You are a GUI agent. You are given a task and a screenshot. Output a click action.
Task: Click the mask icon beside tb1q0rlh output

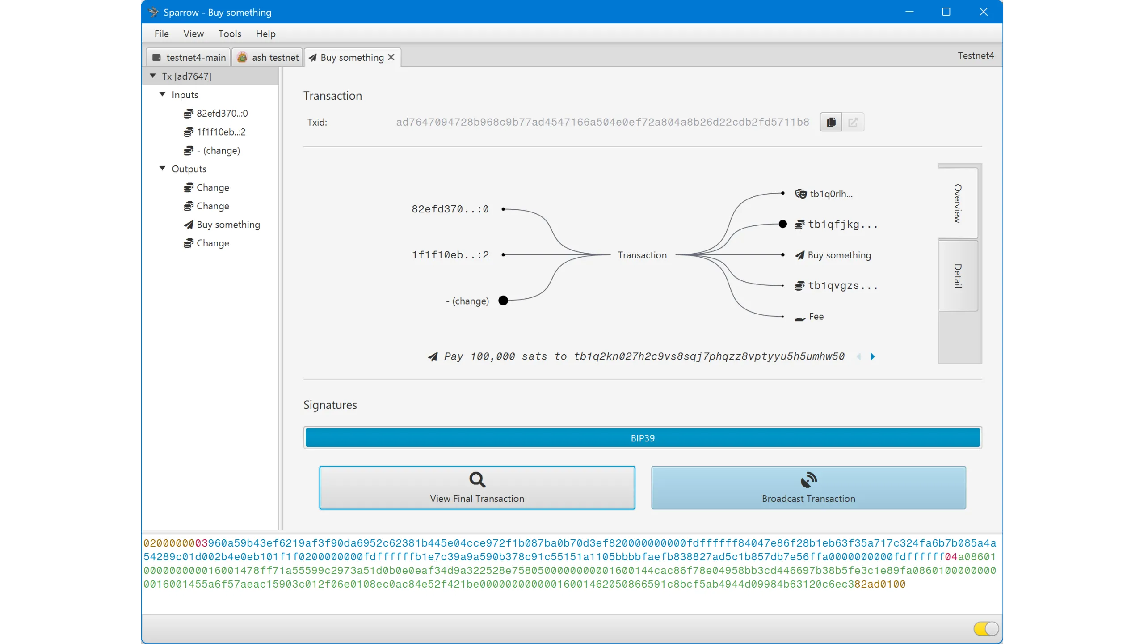(x=800, y=194)
